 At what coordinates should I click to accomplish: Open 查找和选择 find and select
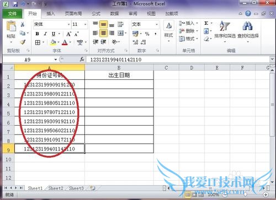pyautogui.click(x=248, y=31)
